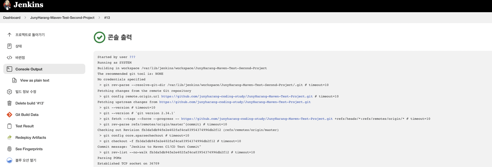Click the green success checkmark icon

pos(100,37)
